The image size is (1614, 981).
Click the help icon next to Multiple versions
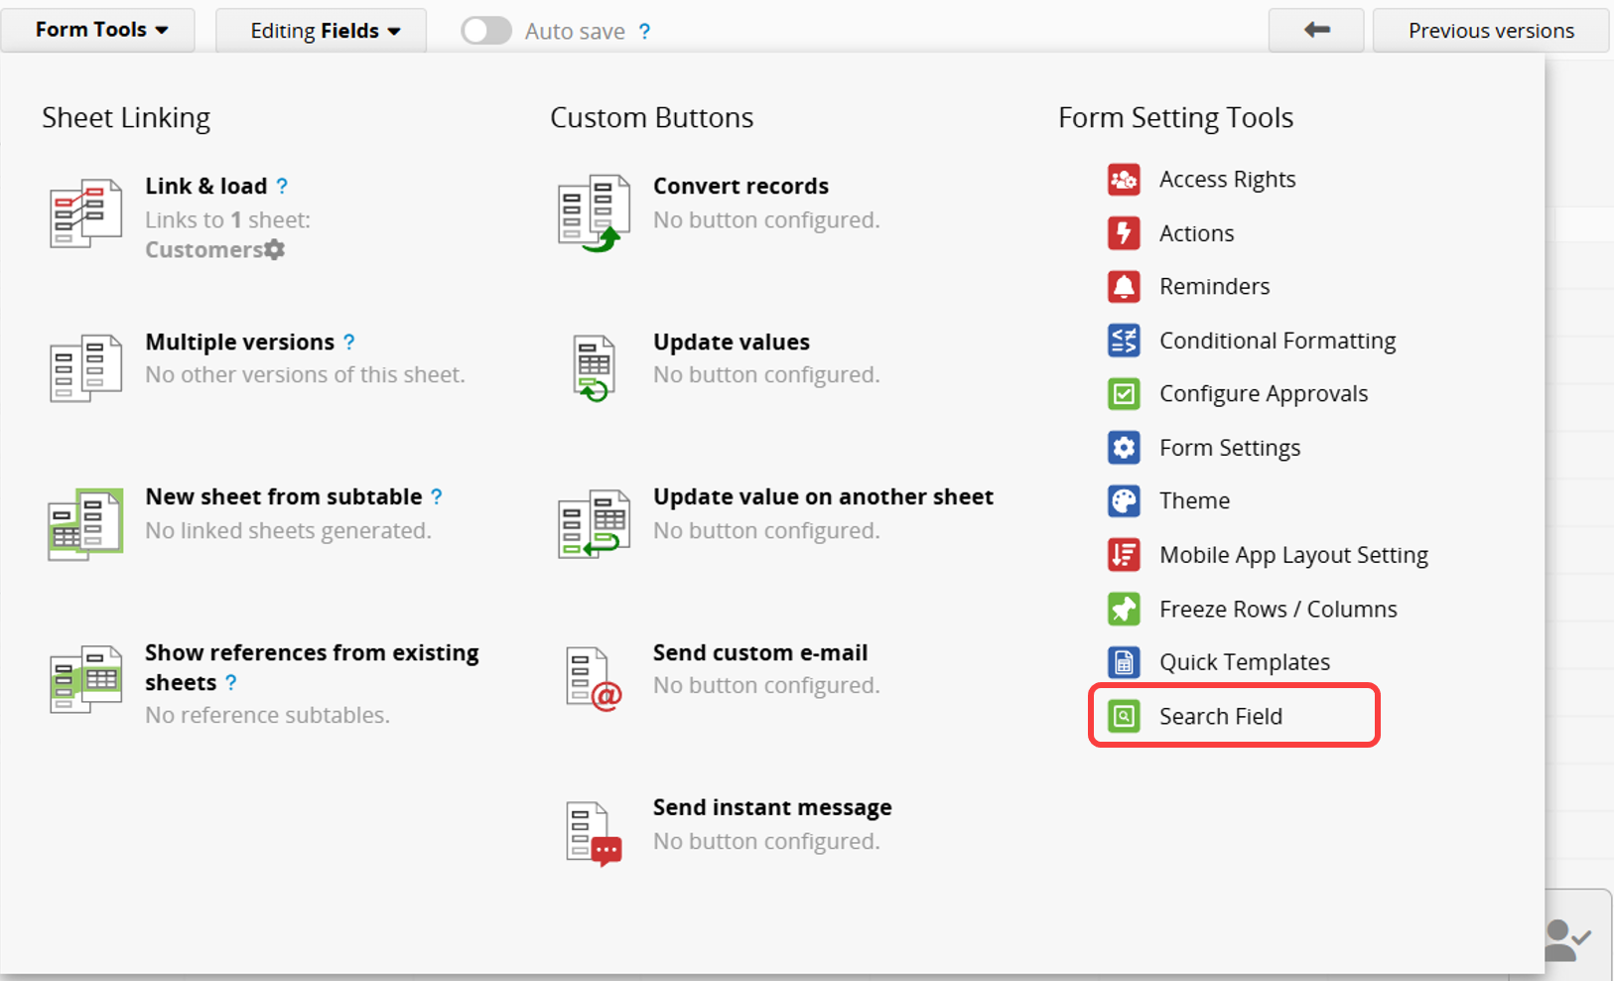click(349, 342)
